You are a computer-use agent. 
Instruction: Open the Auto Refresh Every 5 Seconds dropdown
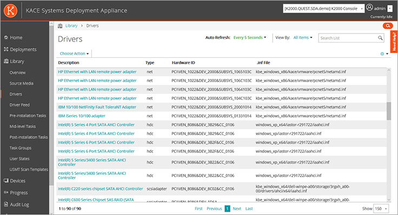[249, 37]
